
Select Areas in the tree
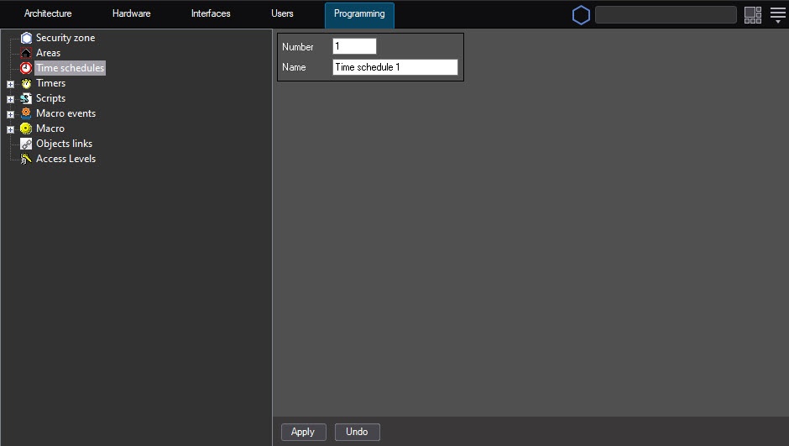pos(49,53)
